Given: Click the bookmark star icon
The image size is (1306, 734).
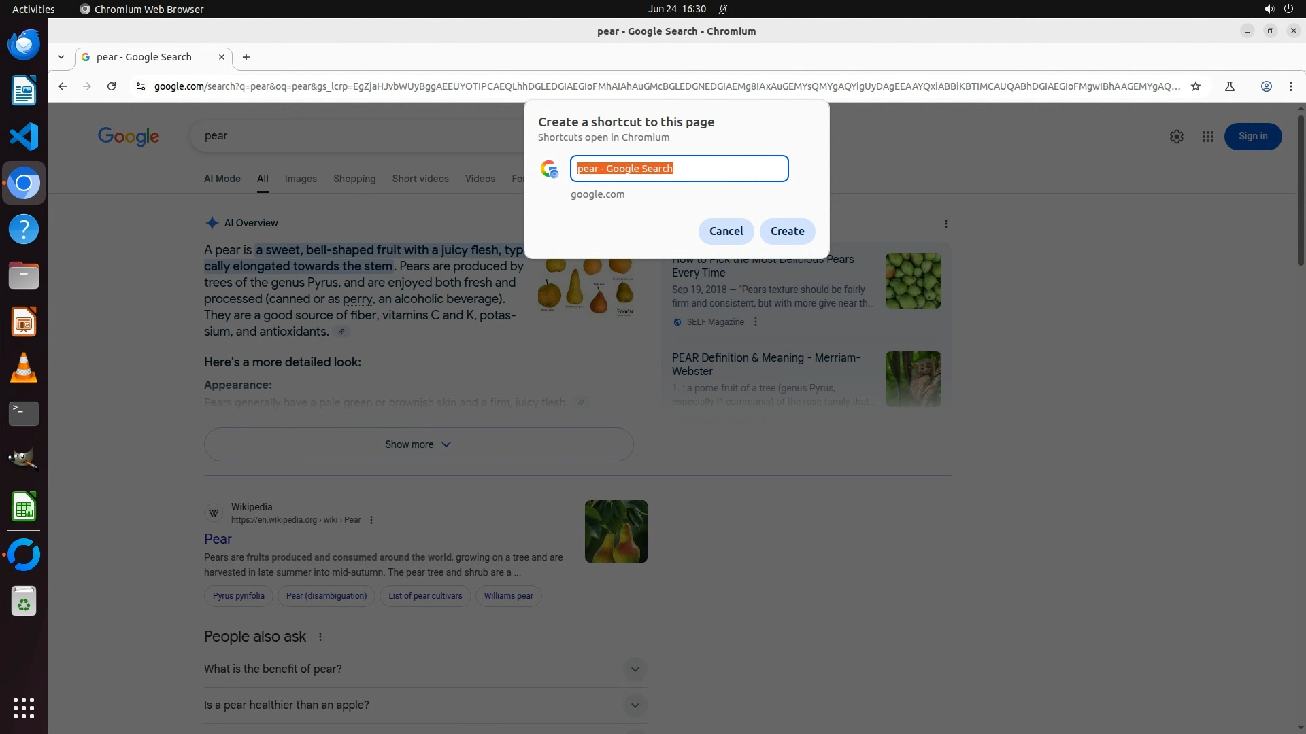Looking at the screenshot, I should coord(1196,86).
